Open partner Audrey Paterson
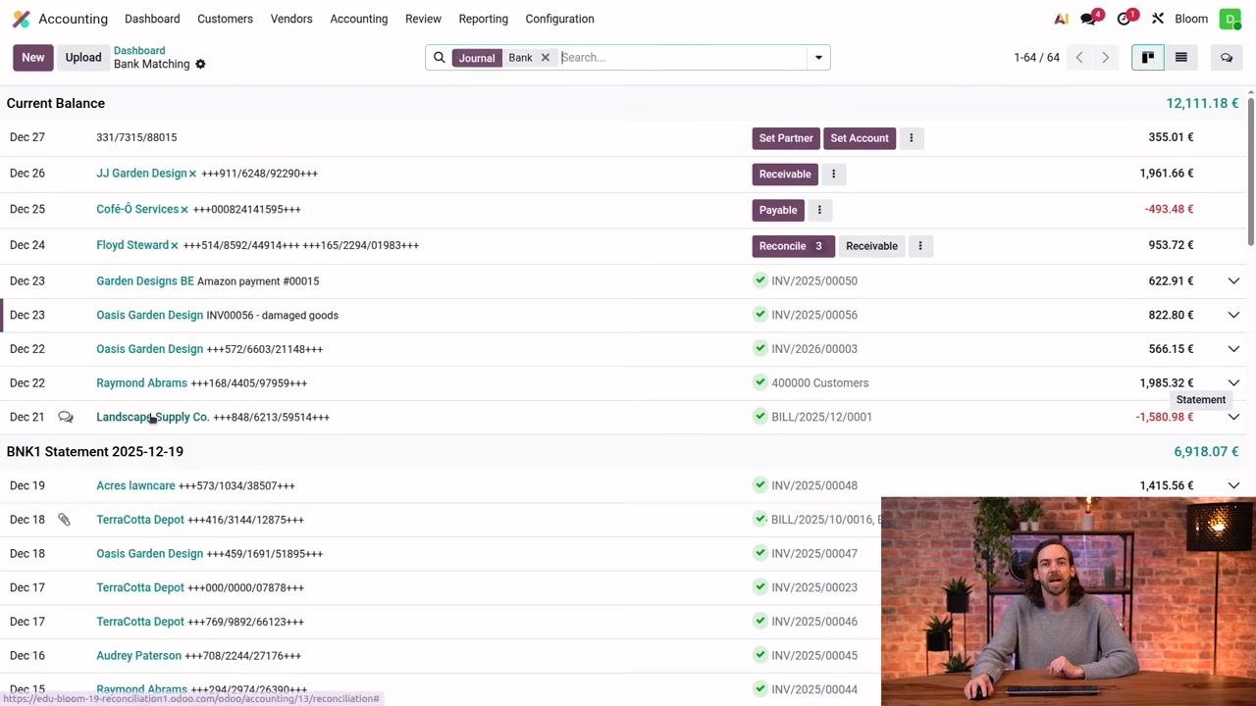 click(138, 656)
